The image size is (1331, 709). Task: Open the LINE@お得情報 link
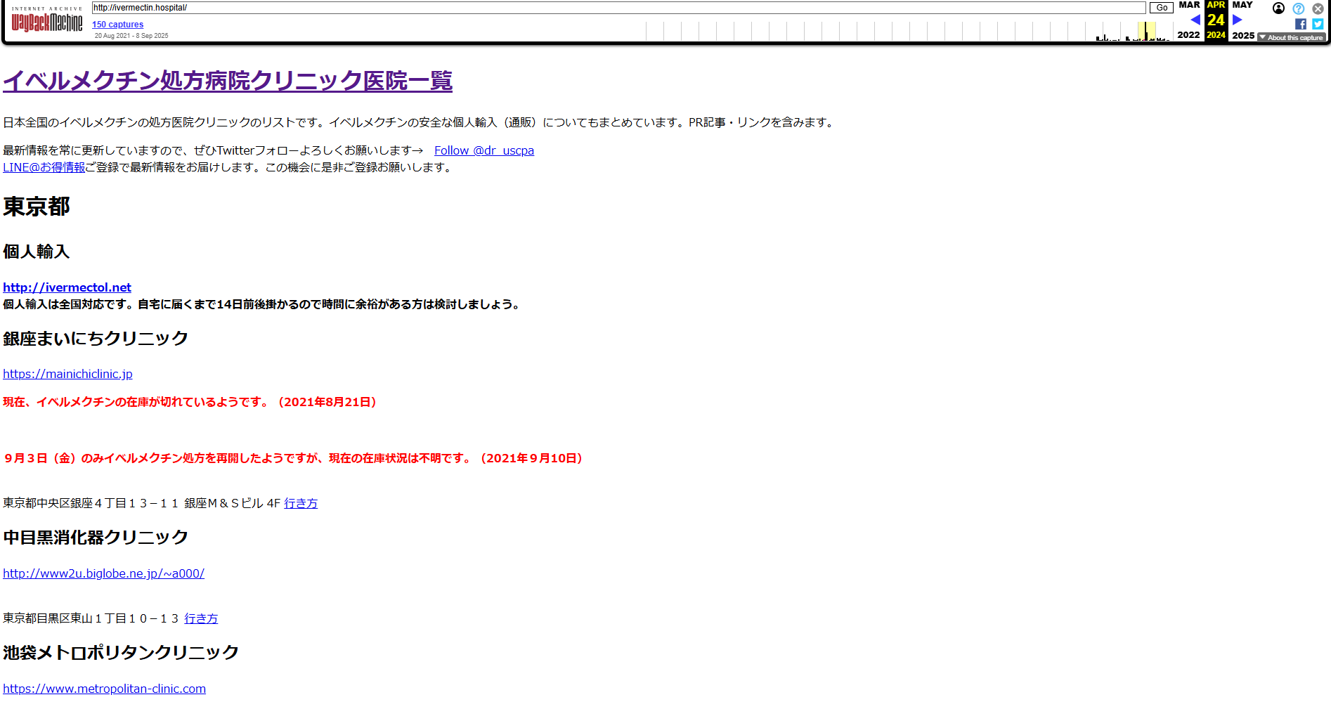tap(44, 167)
